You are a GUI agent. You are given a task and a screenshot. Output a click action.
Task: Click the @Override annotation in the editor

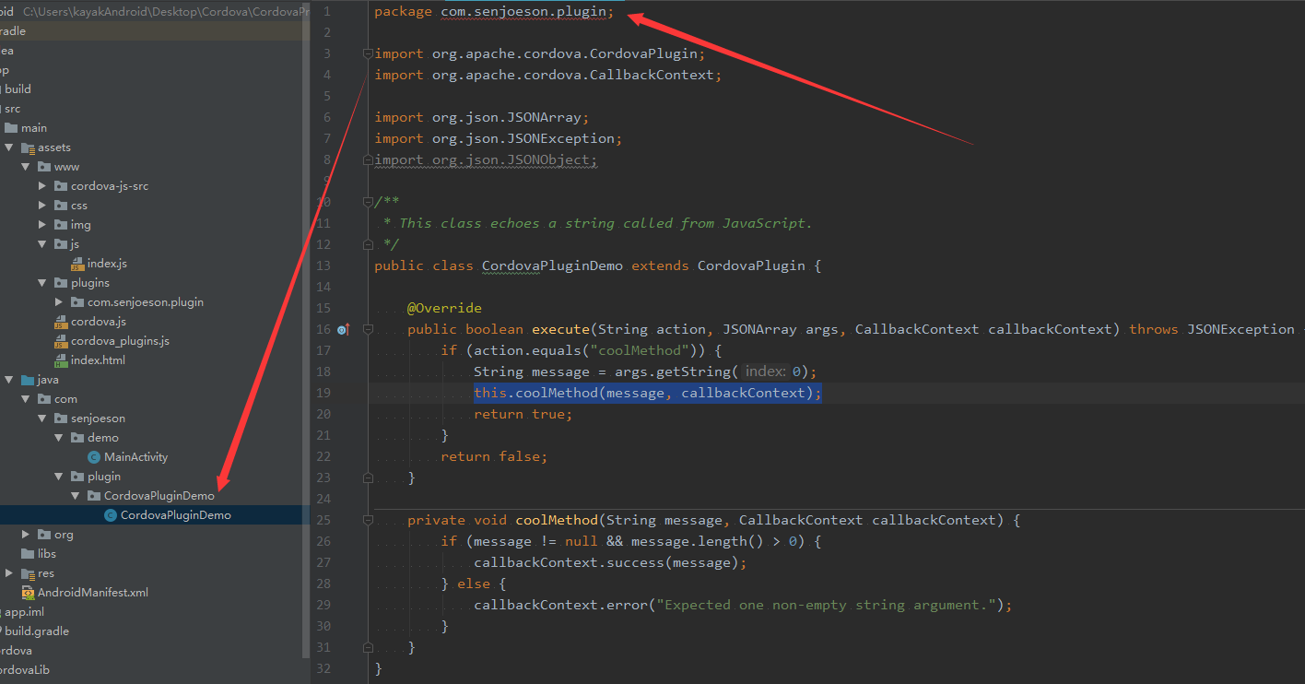[x=444, y=308]
